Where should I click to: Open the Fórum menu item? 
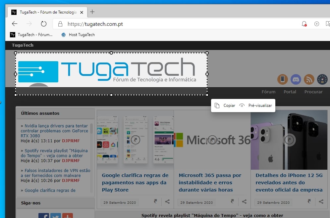click(268, 92)
